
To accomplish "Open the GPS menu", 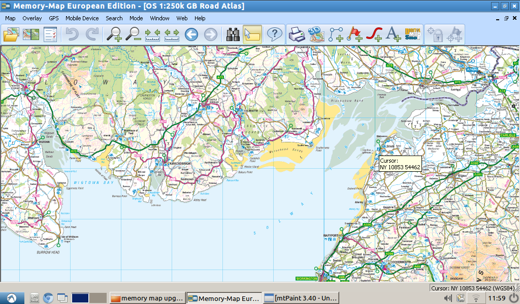I will (53, 18).
